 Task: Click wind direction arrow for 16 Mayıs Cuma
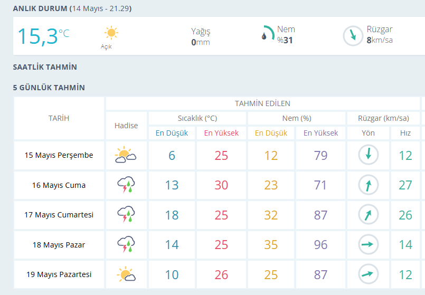coord(368,185)
